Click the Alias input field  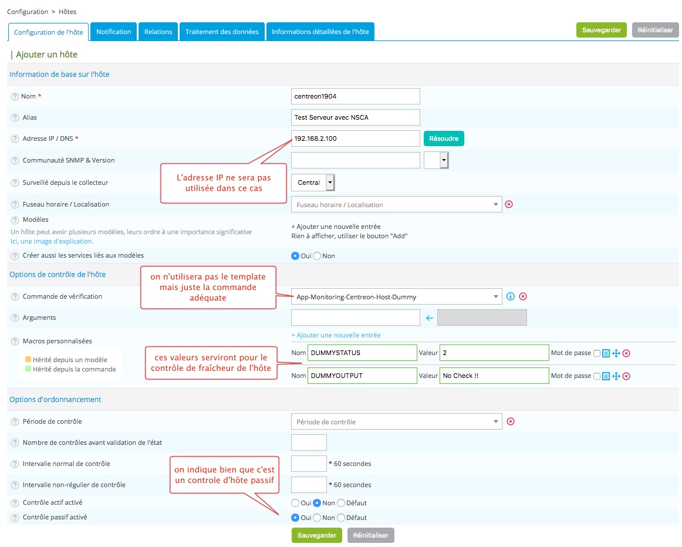[x=355, y=117]
